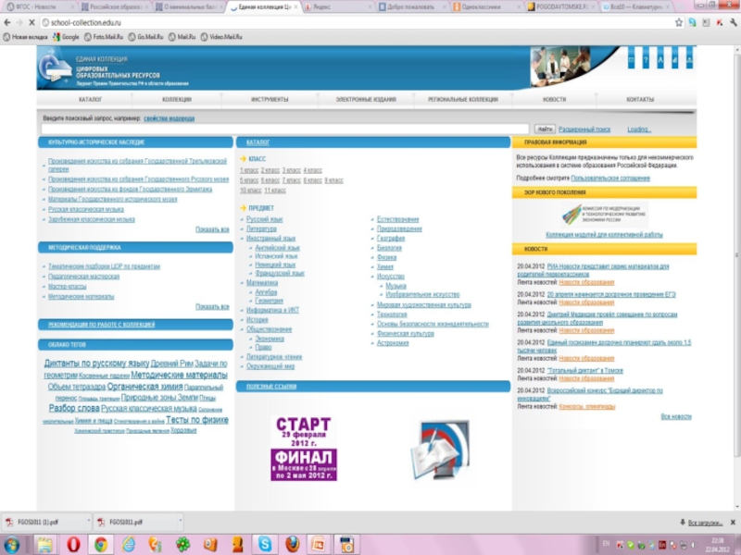Open the green ICQ flower icon on taskbar
741x555 pixels.
182,545
